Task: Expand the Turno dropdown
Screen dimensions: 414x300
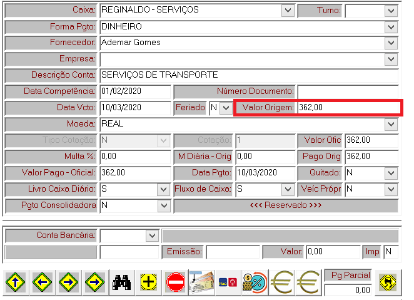Action: click(391, 11)
